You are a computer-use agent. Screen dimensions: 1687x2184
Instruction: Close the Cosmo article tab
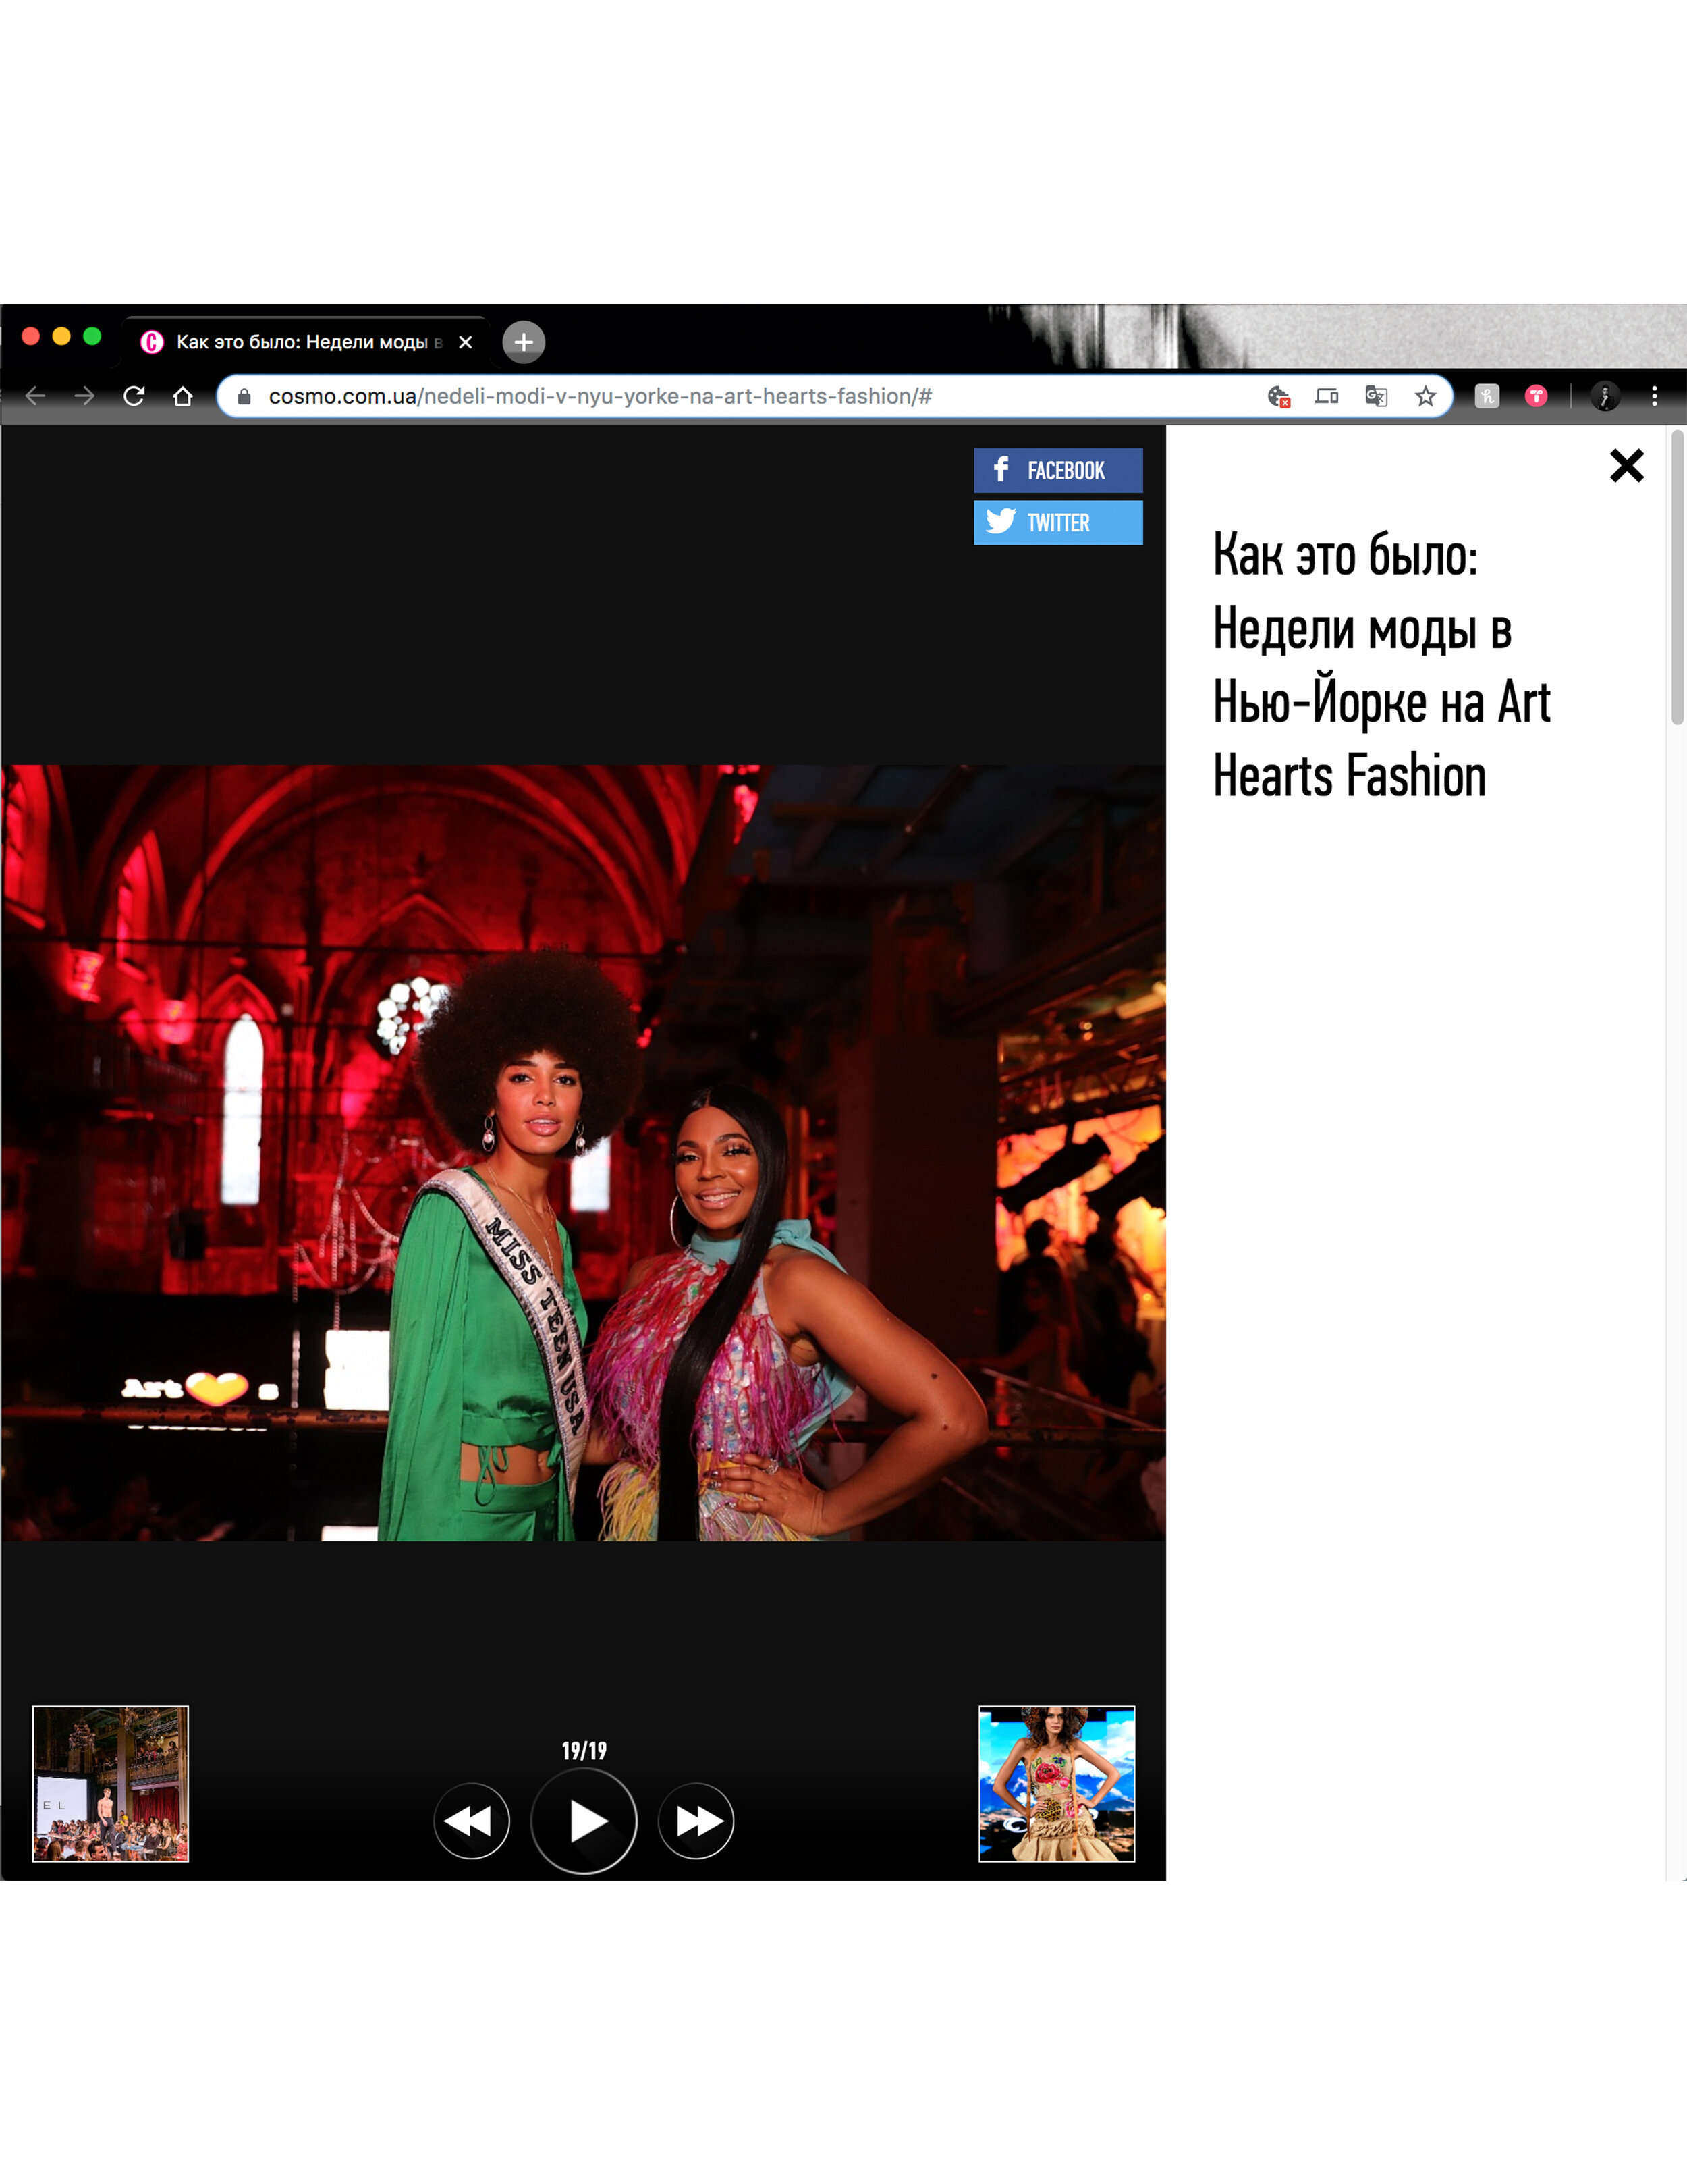click(465, 342)
